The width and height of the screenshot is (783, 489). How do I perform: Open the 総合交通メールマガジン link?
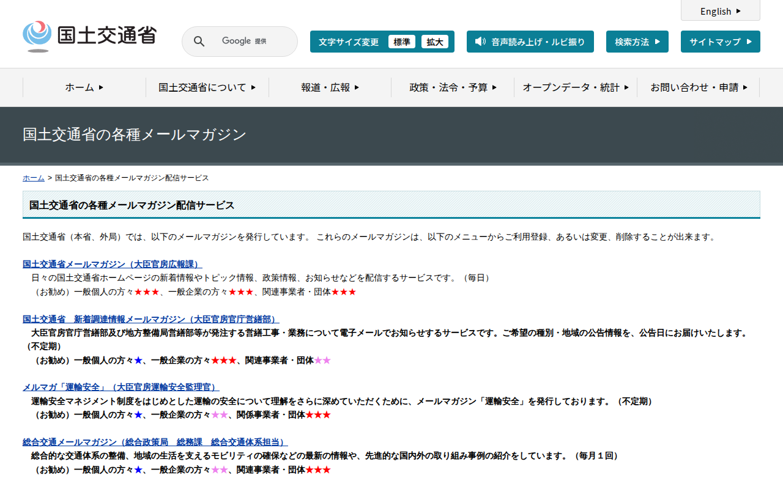(x=155, y=442)
